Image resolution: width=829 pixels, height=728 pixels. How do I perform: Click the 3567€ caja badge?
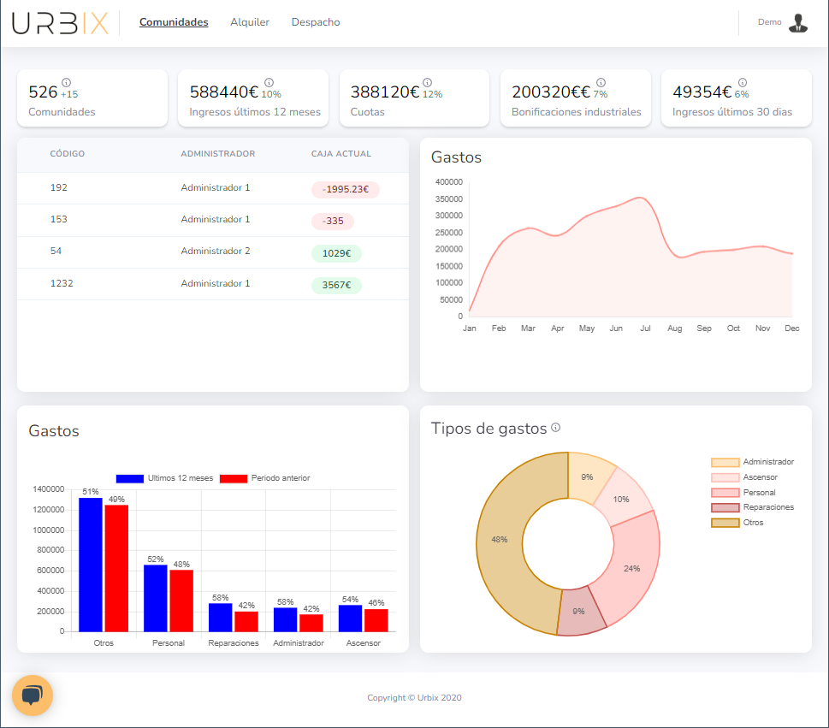[336, 285]
